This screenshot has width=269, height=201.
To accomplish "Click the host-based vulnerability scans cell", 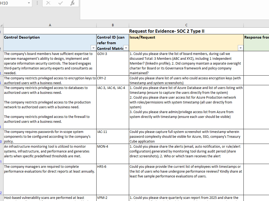I will [50, 198].
